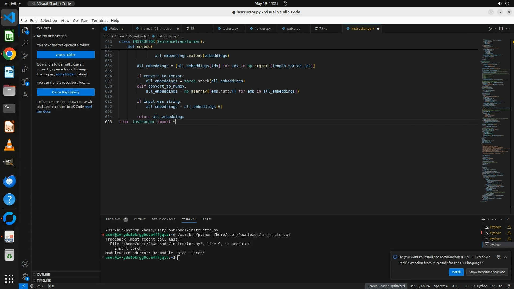Open the Testing flask icon
The image size is (514, 289).
coord(25,94)
